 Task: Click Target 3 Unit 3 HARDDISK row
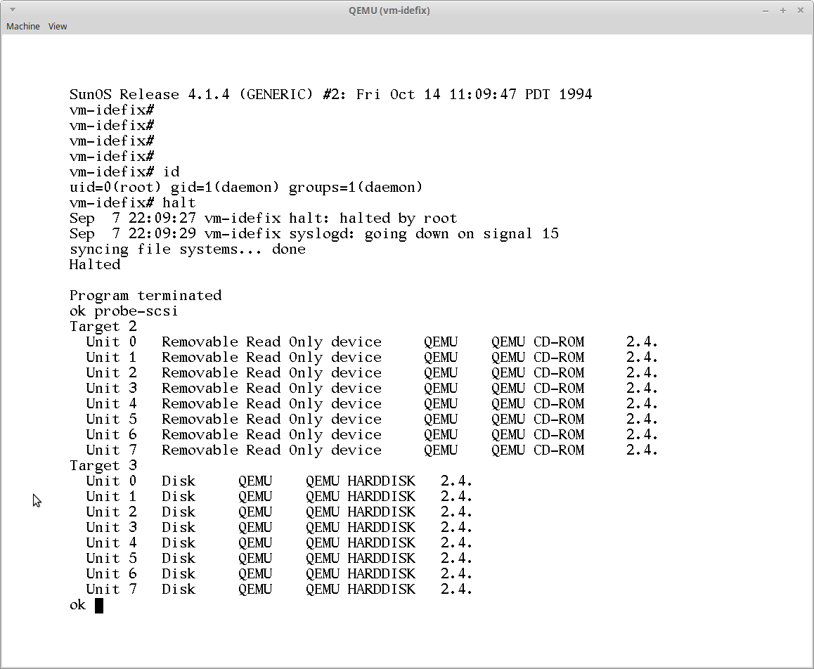[279, 528]
